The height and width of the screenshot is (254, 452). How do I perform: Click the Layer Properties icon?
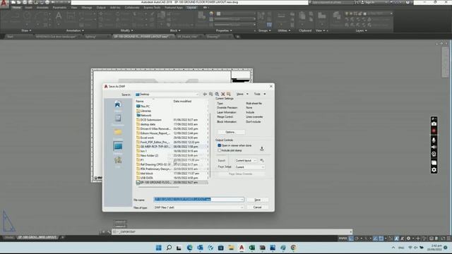[336, 16]
